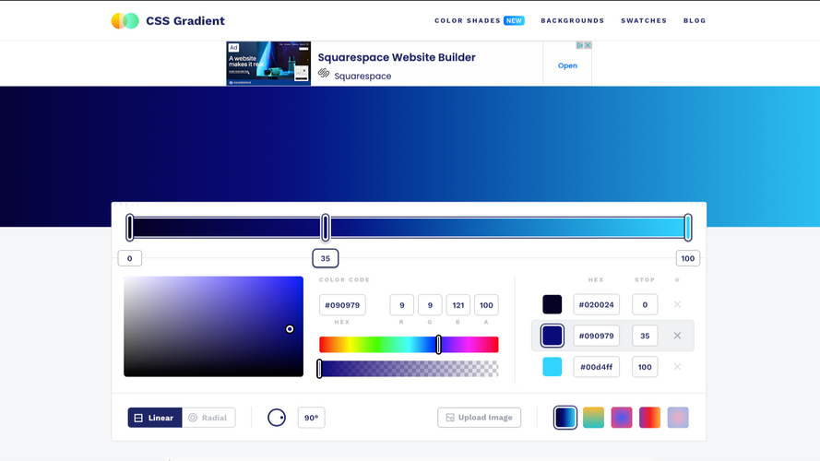Open the CSS Gradient home link text

[185, 21]
